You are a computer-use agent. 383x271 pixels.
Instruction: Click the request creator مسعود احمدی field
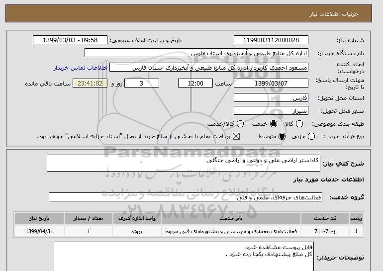point(209,68)
